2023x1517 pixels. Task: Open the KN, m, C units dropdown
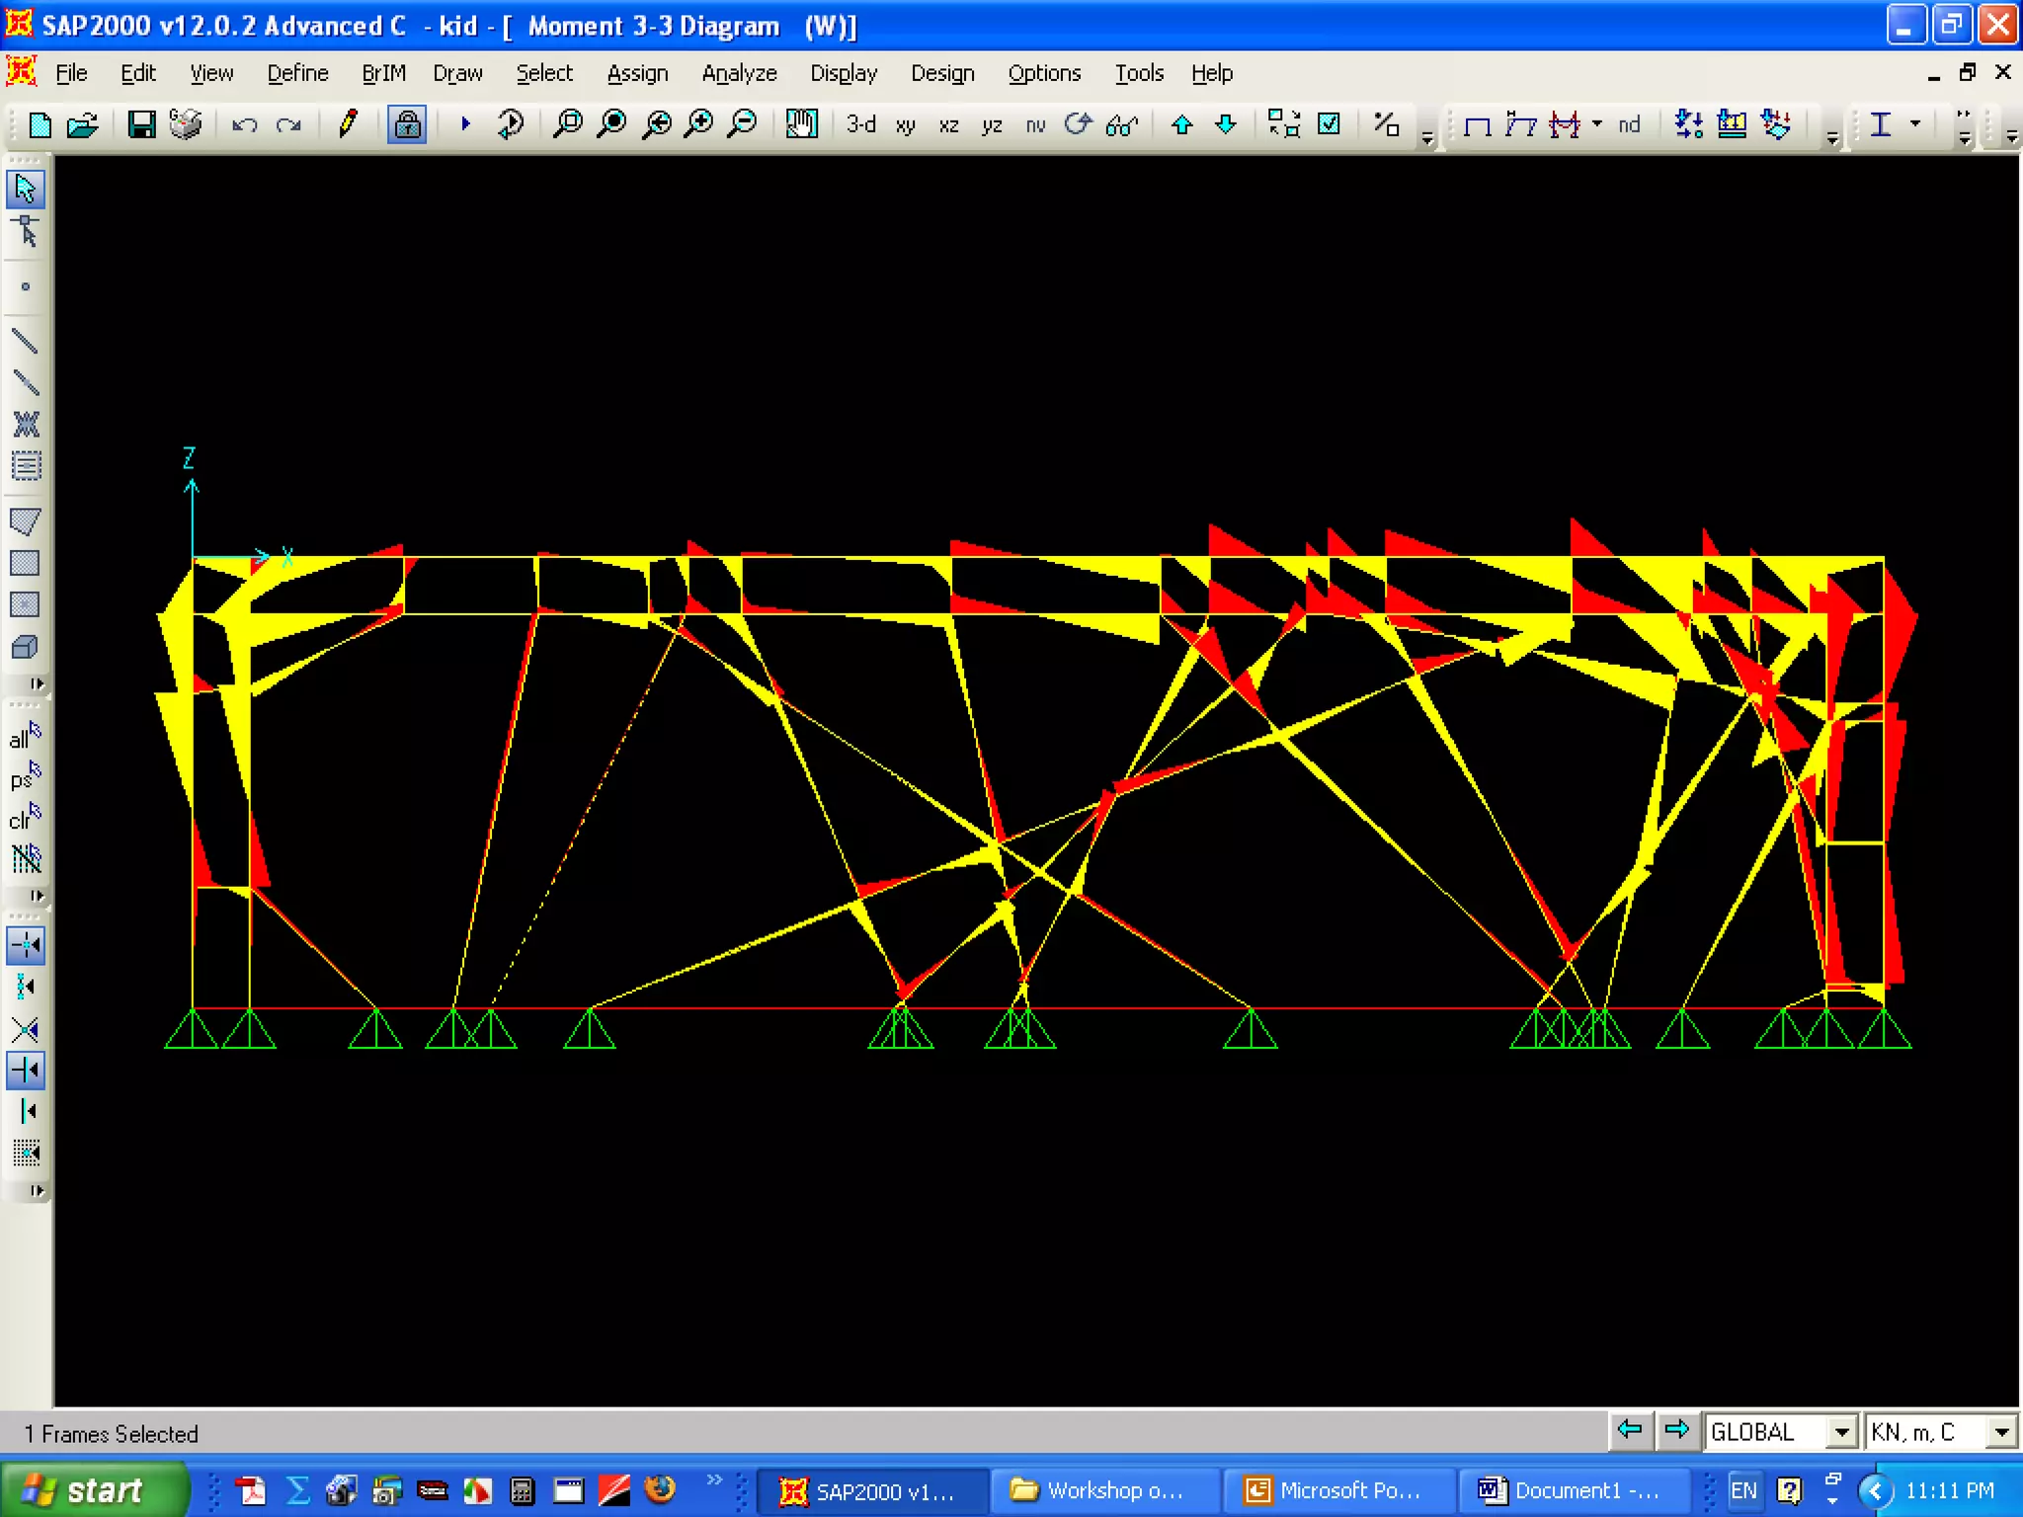[x=2001, y=1432]
